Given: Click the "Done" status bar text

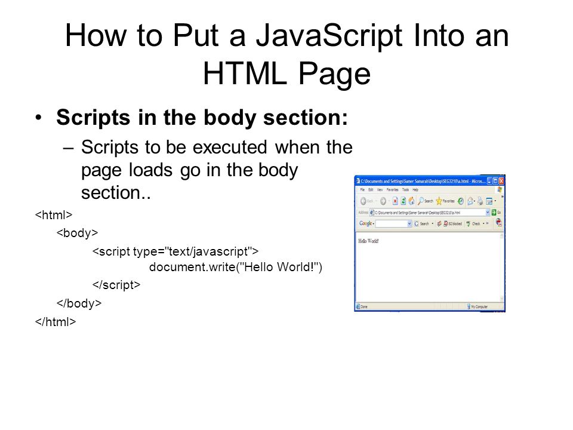Looking at the screenshot, I should click(364, 307).
